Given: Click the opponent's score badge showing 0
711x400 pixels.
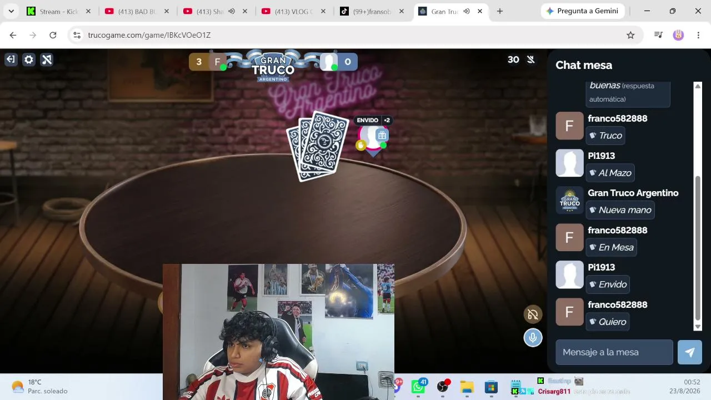Looking at the screenshot, I should (338, 62).
